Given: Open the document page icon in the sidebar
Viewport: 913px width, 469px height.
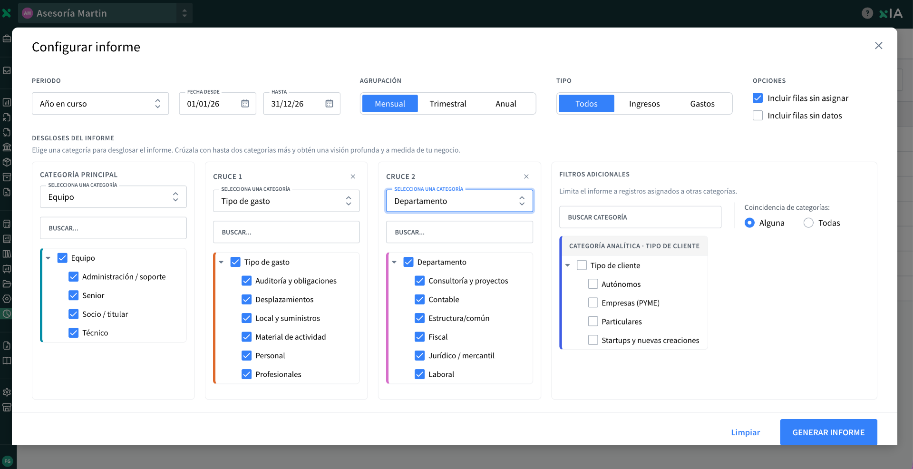Looking at the screenshot, I should pos(7,192).
